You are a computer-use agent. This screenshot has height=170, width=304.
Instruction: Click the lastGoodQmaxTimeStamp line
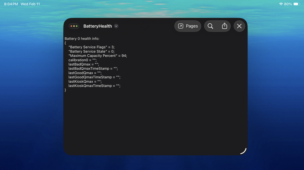[94, 77]
